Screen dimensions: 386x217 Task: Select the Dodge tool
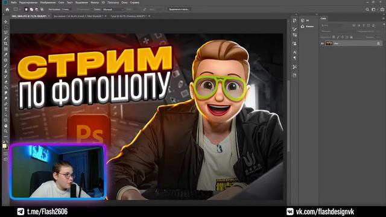click(x=5, y=98)
